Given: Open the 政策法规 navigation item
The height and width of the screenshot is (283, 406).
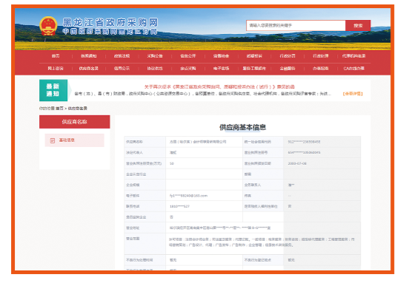Looking at the screenshot, I should (122, 55).
